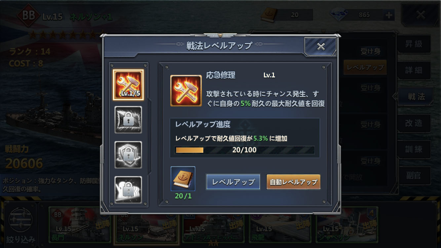Tap the diamond plus button to add gems
This screenshot has height=248, width=441.
(x=388, y=15)
